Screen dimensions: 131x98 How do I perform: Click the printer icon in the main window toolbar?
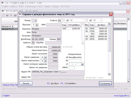point(15,15)
